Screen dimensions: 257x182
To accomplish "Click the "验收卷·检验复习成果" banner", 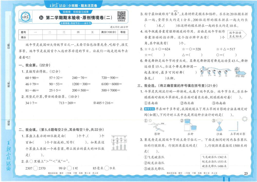I will pos(76,12).
